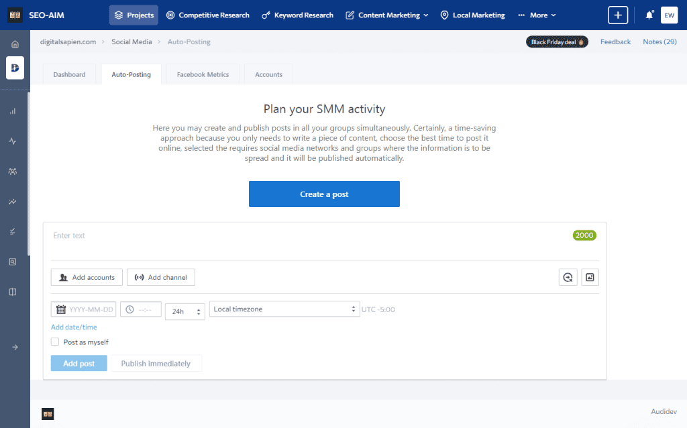Click the plus button in the header

coord(618,15)
